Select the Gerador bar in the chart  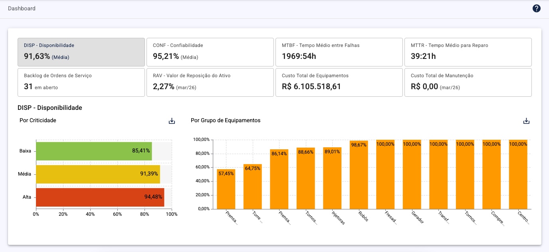tap(412, 175)
